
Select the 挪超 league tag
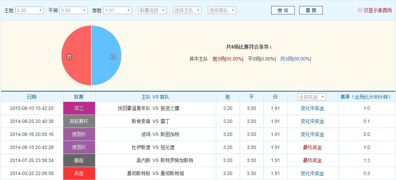[x=79, y=160]
